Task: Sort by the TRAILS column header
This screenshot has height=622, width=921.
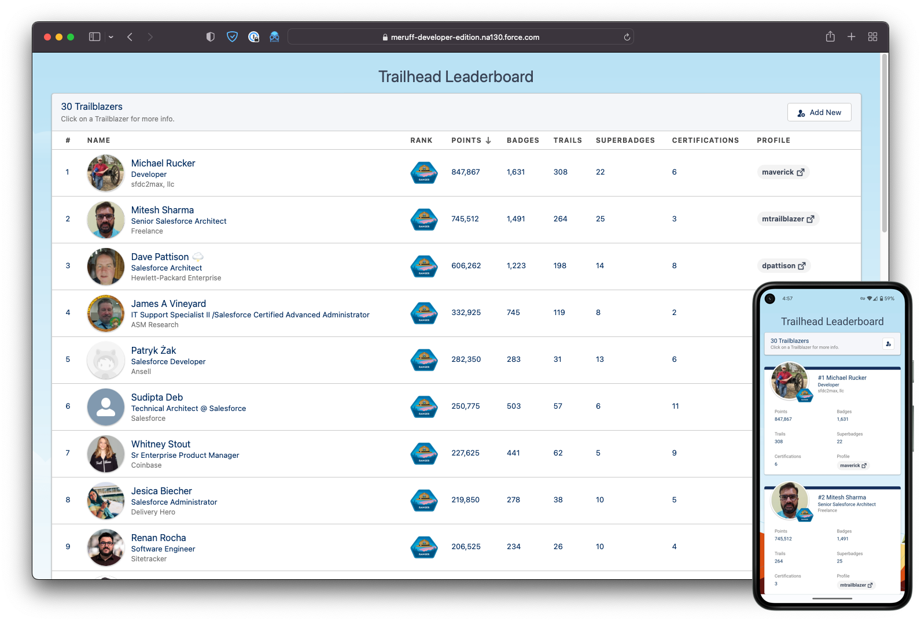Action: [x=568, y=140]
